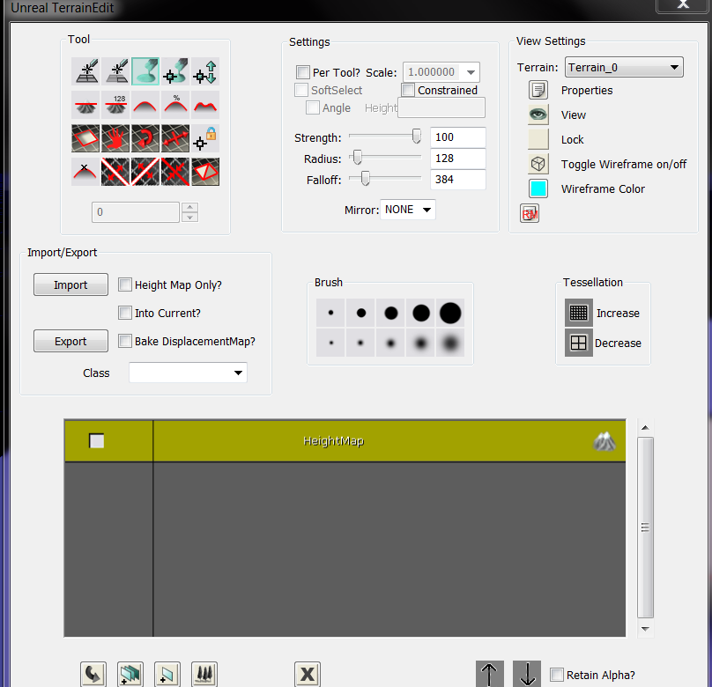Screen dimensions: 712x687
Task: Click the Radius value field showing 128
Action: tap(457, 159)
